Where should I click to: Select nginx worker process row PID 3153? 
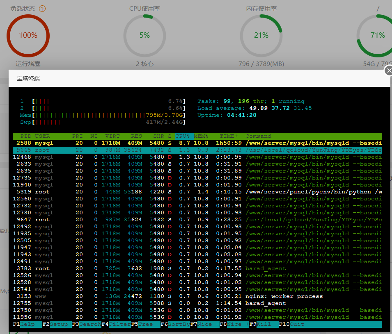point(197,296)
